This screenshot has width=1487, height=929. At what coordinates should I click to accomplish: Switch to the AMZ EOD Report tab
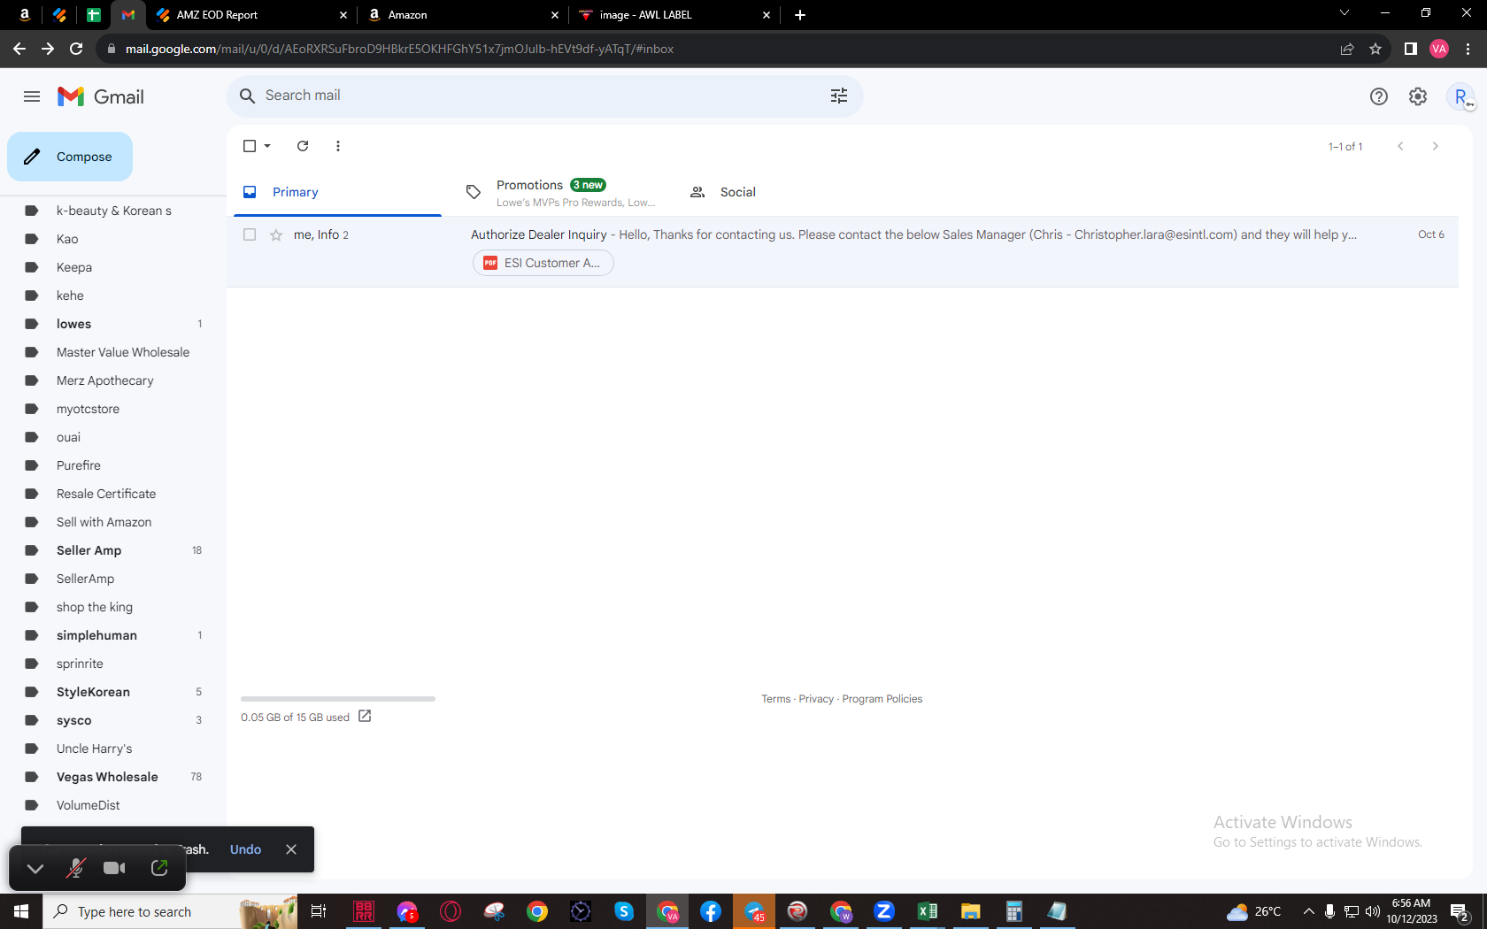pos(251,15)
